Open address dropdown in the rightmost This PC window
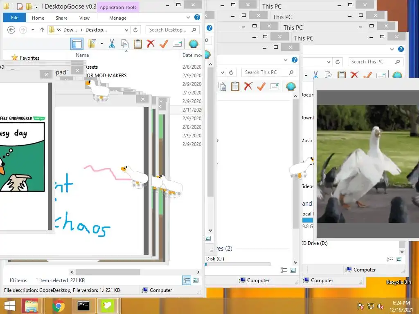Image resolution: width=419 pixels, height=314 pixels. point(329,62)
